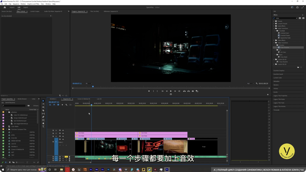This screenshot has width=306, height=172.
Task: Clear the Effects search with X
Action: tap(297, 18)
